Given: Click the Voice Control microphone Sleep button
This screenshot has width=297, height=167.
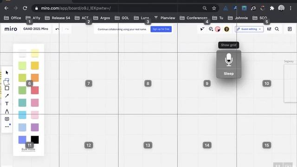Looking at the screenshot, I should coord(229,64).
